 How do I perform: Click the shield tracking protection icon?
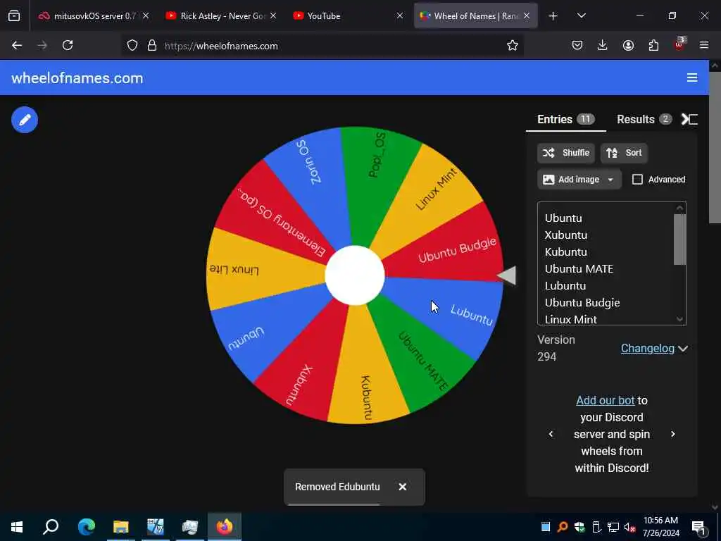[x=132, y=46]
